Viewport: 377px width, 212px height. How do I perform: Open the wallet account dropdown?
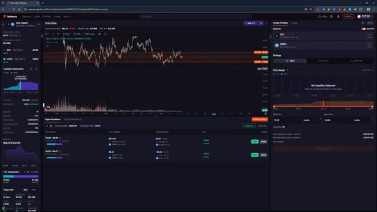[366, 16]
